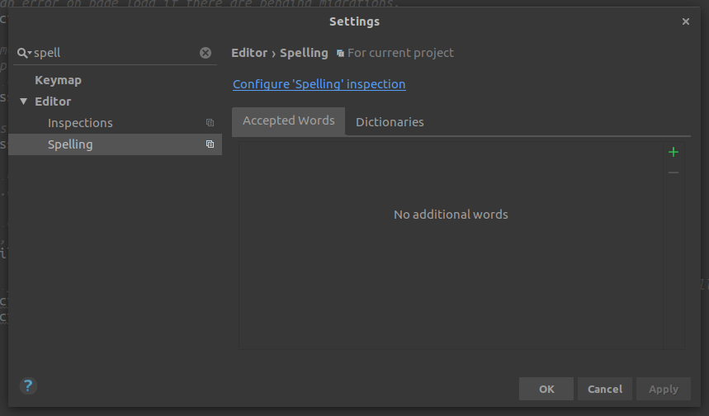Clear the search field with the X icon
The height and width of the screenshot is (416, 709).
pos(206,53)
